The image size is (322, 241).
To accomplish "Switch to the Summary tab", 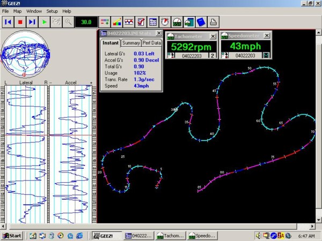I will (x=131, y=43).
